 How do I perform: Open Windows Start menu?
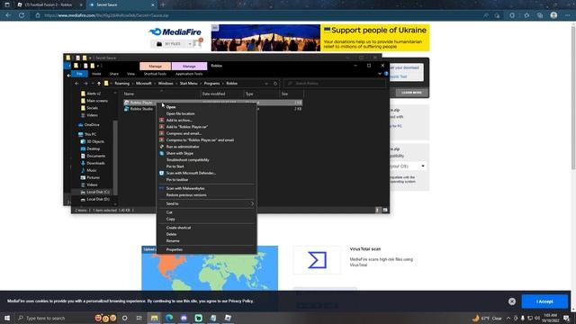pyautogui.click(x=7, y=318)
